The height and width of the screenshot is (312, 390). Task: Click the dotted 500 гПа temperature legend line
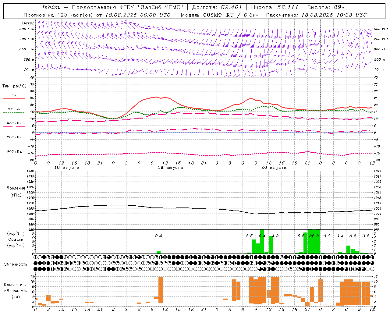click(14, 155)
